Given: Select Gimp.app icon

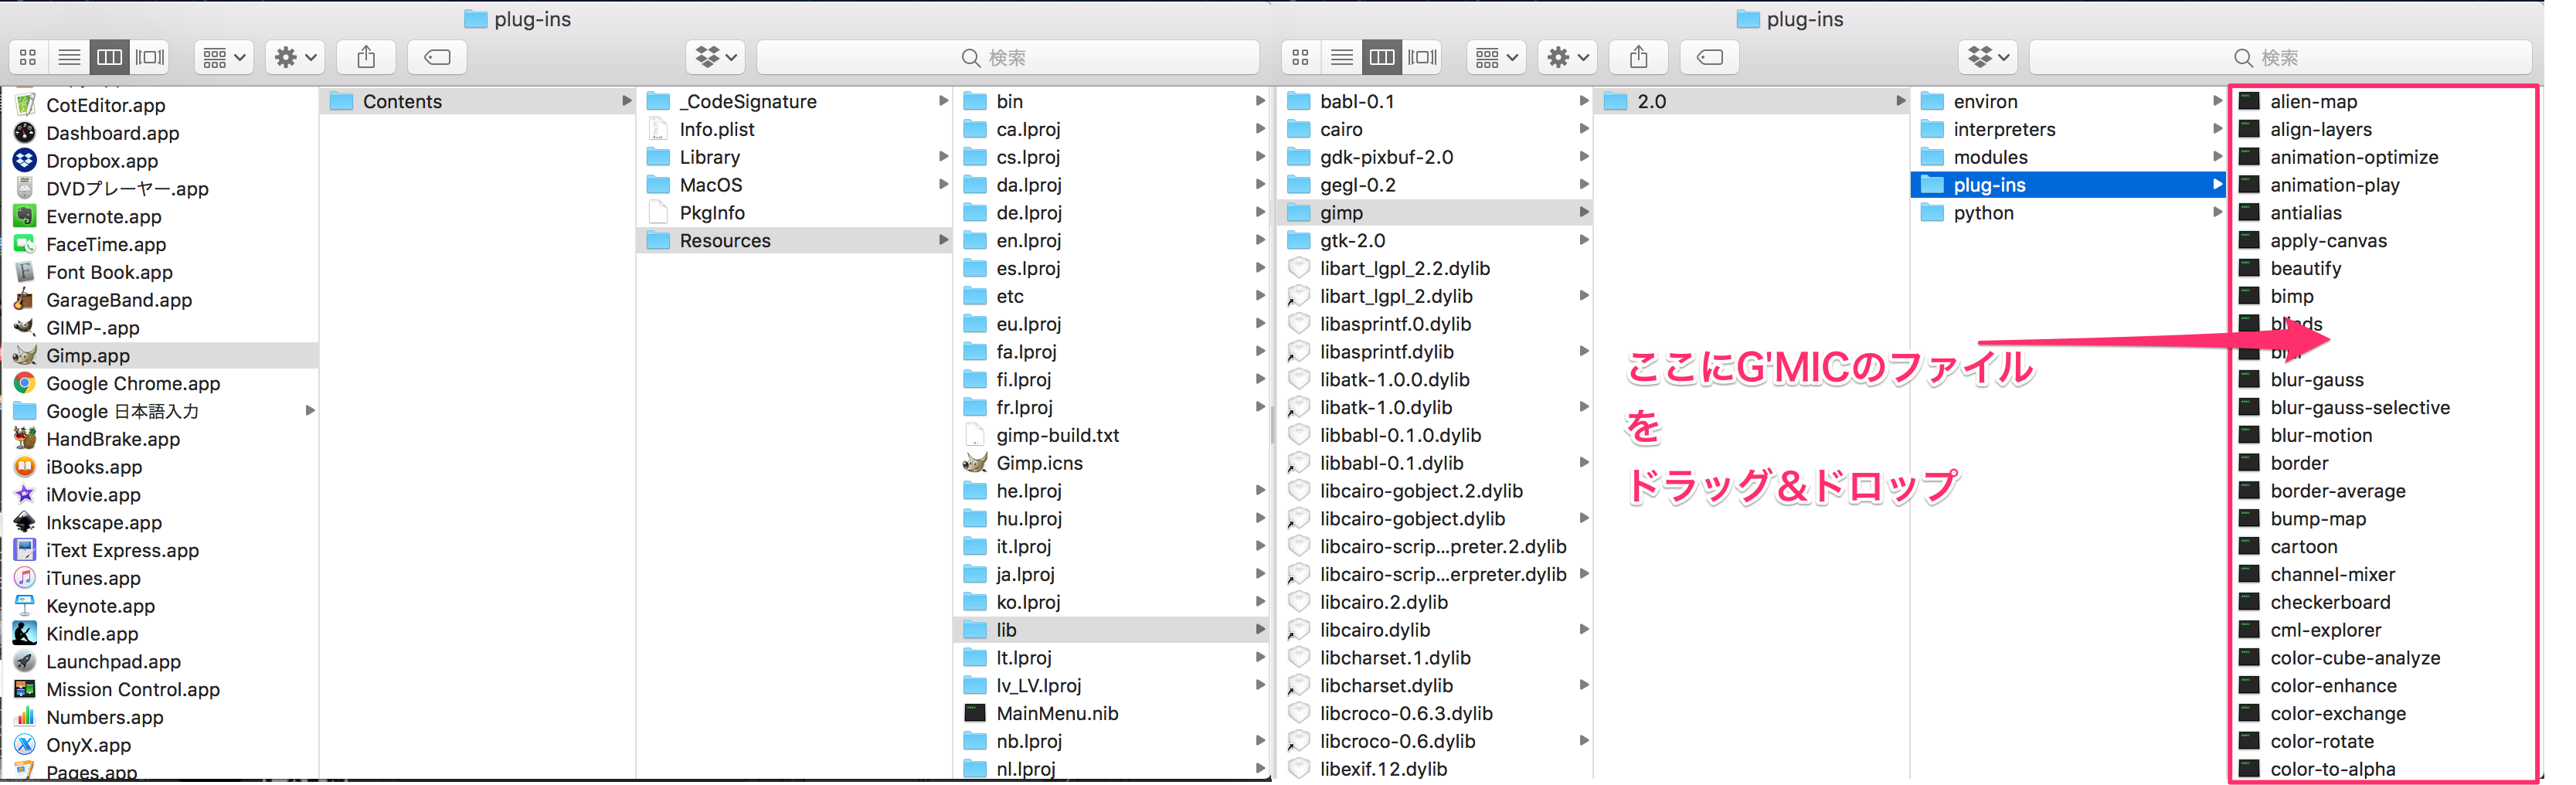Looking at the screenshot, I should 25,355.
